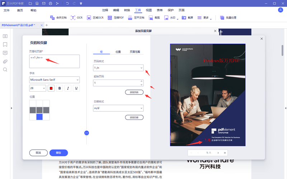
Task: Toggle italic formatting for header text
Action: click(68, 88)
